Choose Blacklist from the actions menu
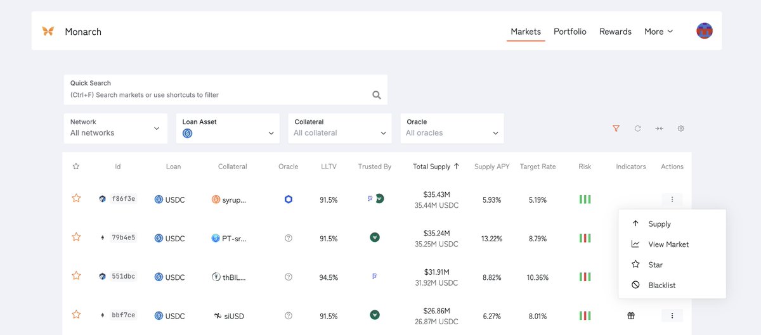 pyautogui.click(x=672, y=285)
